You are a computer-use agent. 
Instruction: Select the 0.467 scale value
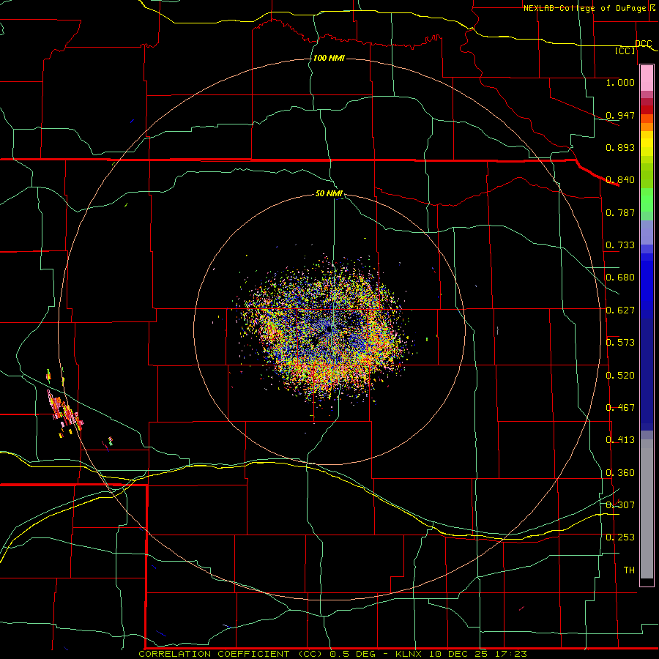(x=620, y=408)
